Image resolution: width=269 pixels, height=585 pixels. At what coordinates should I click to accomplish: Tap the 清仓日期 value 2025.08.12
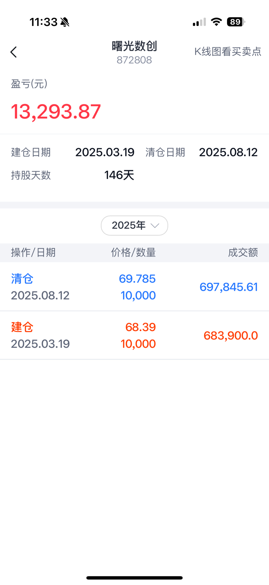[x=228, y=152]
